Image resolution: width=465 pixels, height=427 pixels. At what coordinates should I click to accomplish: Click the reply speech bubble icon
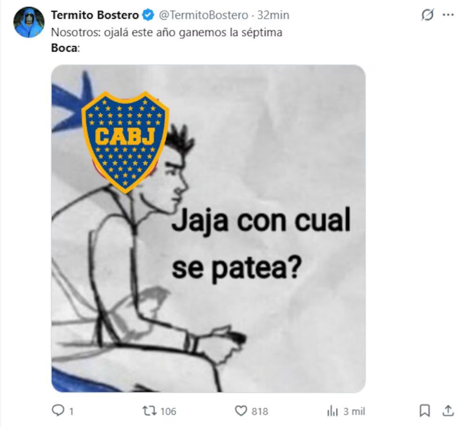click(x=58, y=411)
